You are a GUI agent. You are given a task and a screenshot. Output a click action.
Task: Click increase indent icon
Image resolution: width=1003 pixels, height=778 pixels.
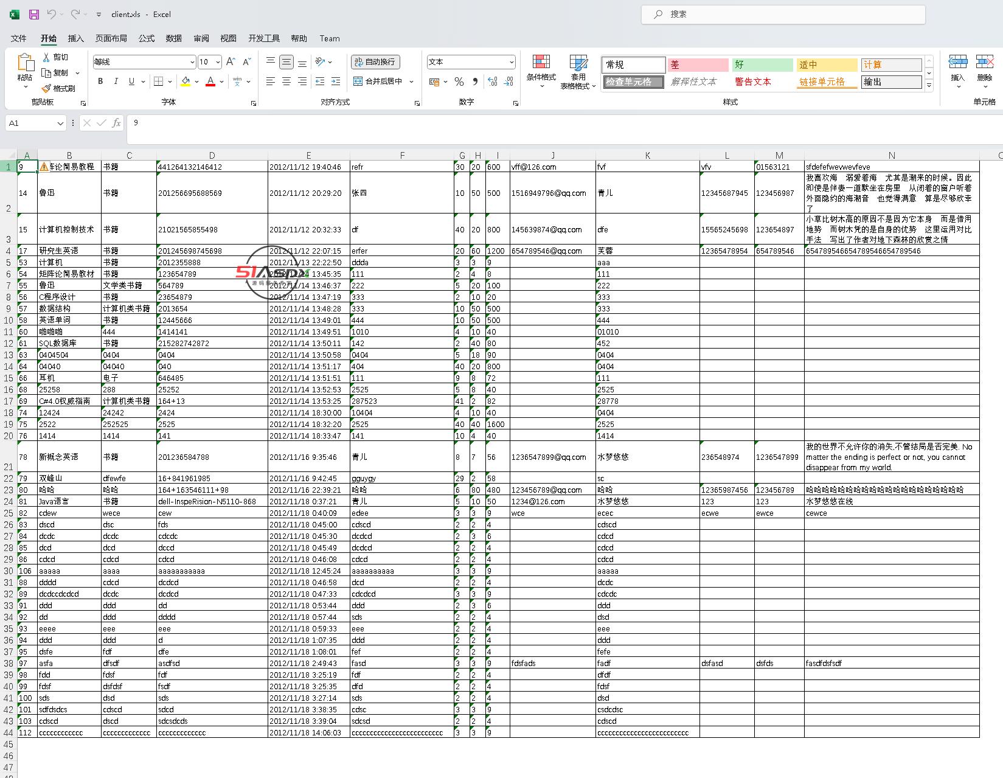tap(336, 81)
